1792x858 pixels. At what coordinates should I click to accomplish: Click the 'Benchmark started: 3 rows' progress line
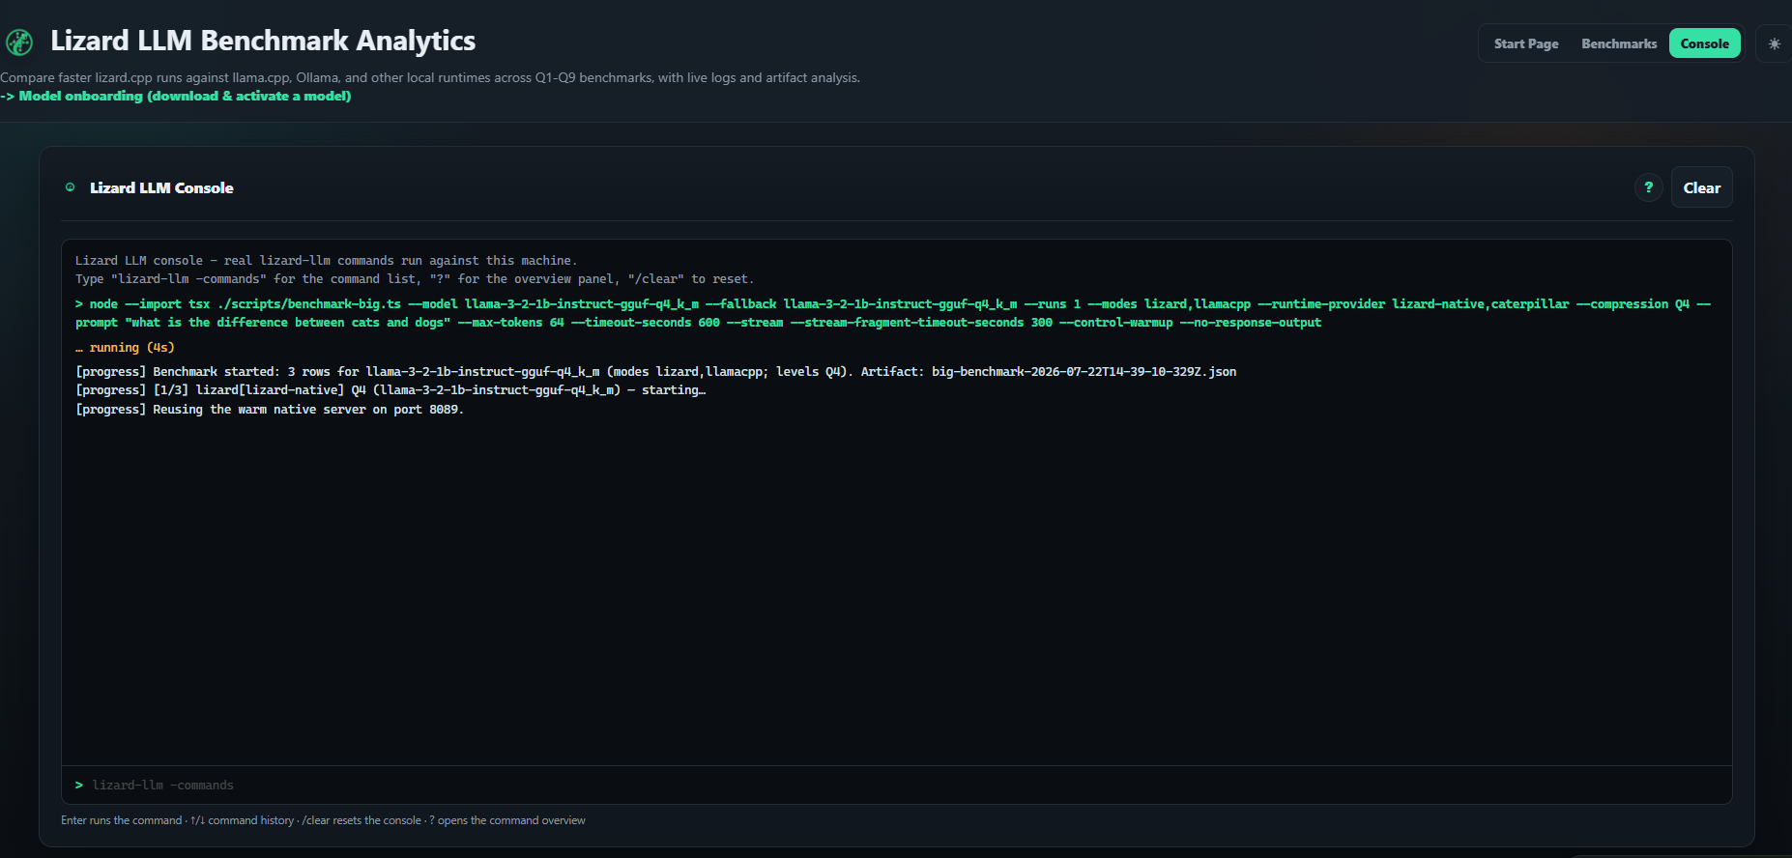656,372
